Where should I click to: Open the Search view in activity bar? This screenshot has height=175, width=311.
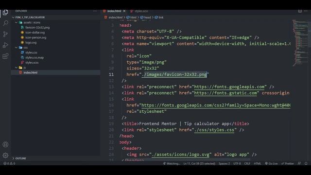pos(5,23)
